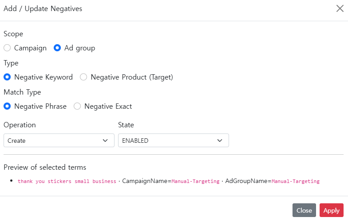
Task: Expand the State dropdown showing ENABLED
Action: click(x=173, y=141)
